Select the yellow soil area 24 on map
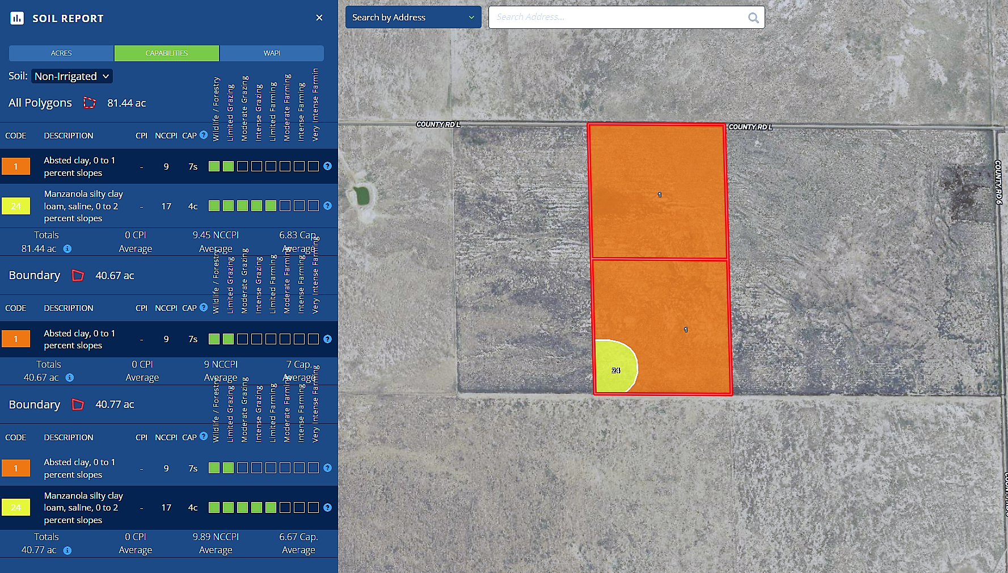1008x573 pixels. click(x=614, y=367)
